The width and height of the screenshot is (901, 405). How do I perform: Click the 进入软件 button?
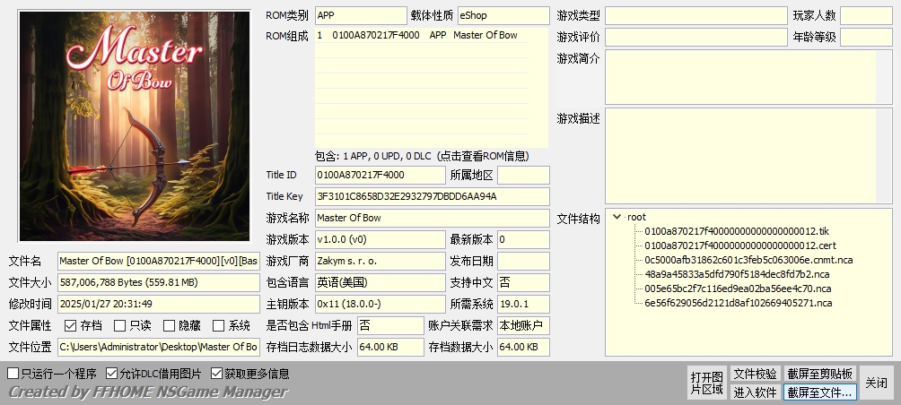(755, 392)
